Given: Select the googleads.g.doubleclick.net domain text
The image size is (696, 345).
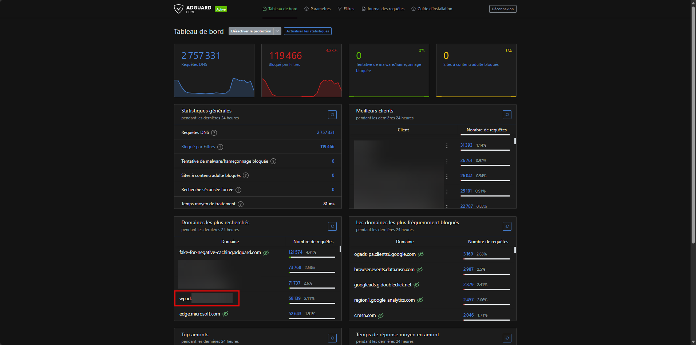Looking at the screenshot, I should point(383,285).
